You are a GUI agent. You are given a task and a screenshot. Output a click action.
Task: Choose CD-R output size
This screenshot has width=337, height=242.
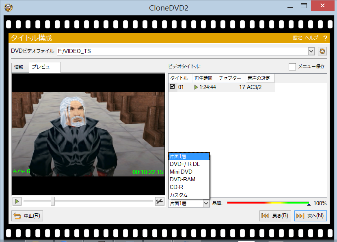click(189, 187)
